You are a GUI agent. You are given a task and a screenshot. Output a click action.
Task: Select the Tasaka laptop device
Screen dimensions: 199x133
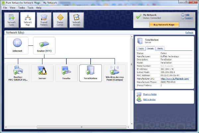point(66,73)
